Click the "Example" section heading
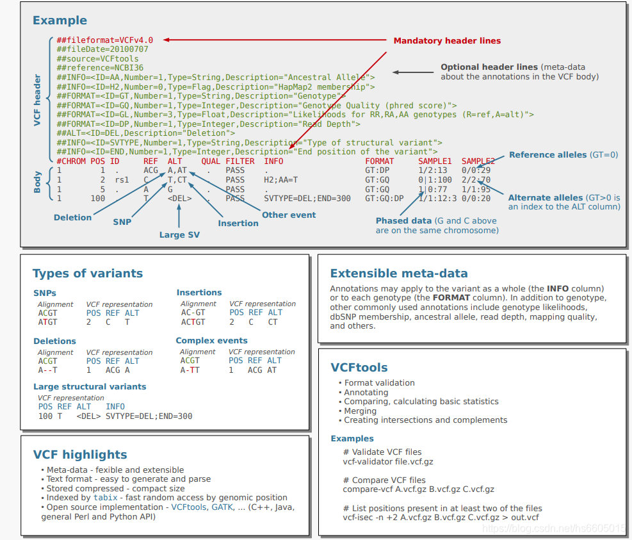Image resolution: width=632 pixels, height=540 pixels. point(60,20)
